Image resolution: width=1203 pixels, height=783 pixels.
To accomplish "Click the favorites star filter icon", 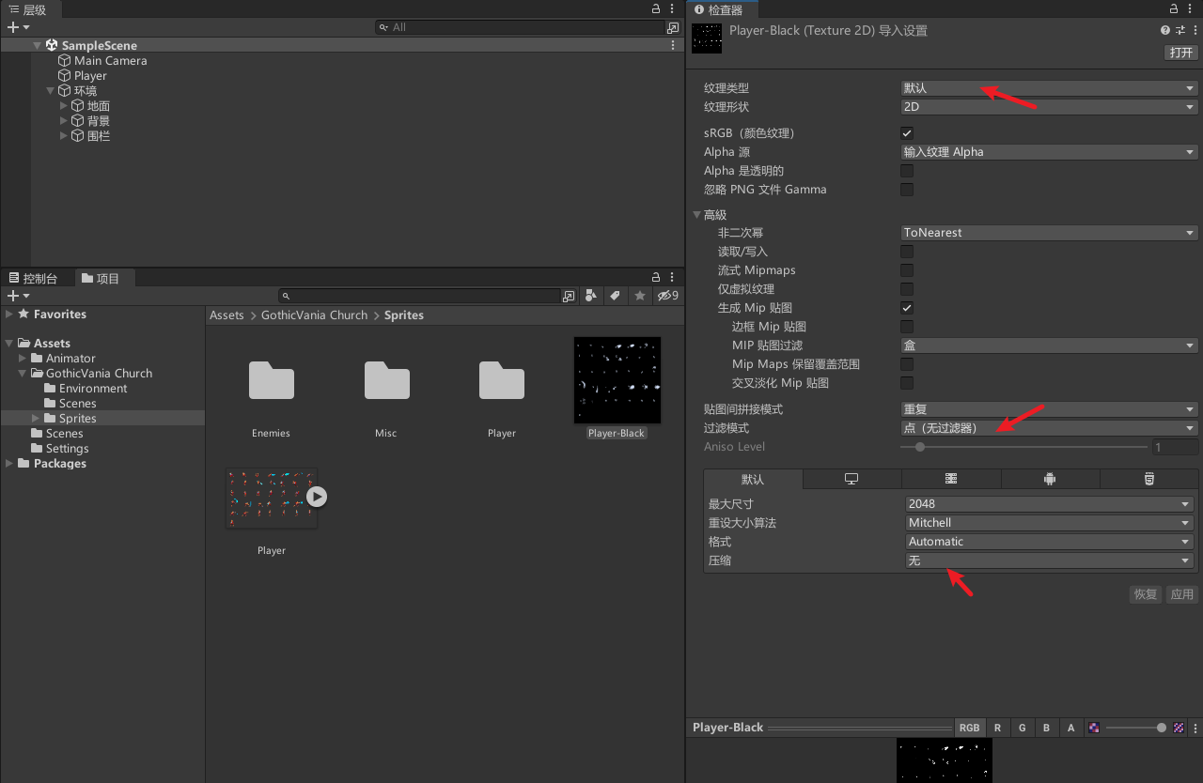I will point(640,296).
